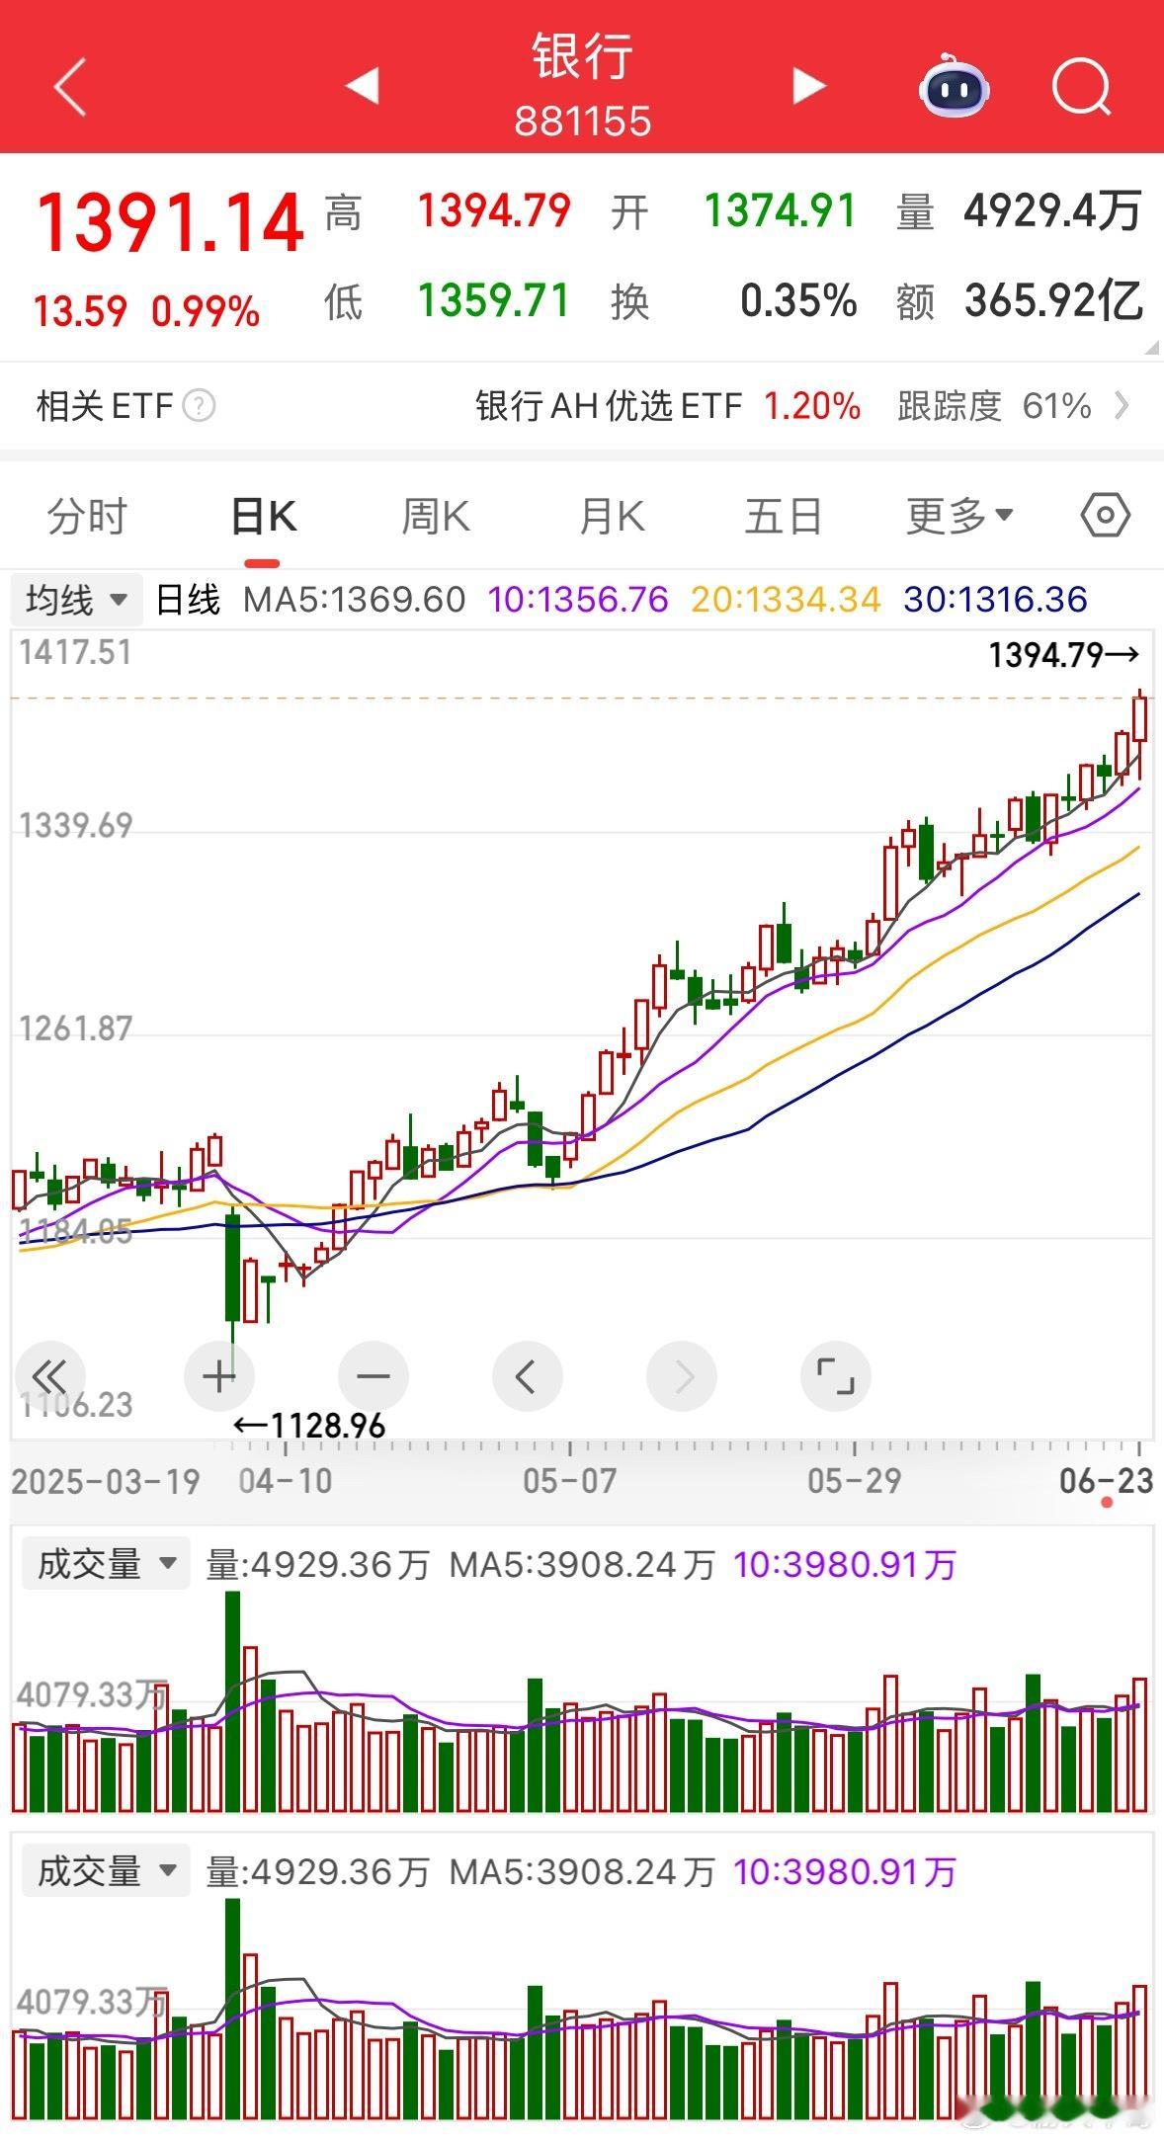Tap the 04-10 date marker
1164x2141 pixels.
[x=286, y=1480]
